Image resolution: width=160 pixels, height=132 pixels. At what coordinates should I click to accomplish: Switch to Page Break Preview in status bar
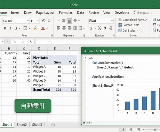tap(138, 130)
